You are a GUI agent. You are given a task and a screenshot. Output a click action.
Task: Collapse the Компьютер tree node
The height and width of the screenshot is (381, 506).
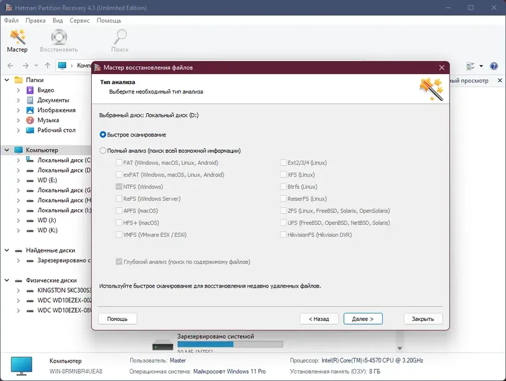click(x=6, y=150)
